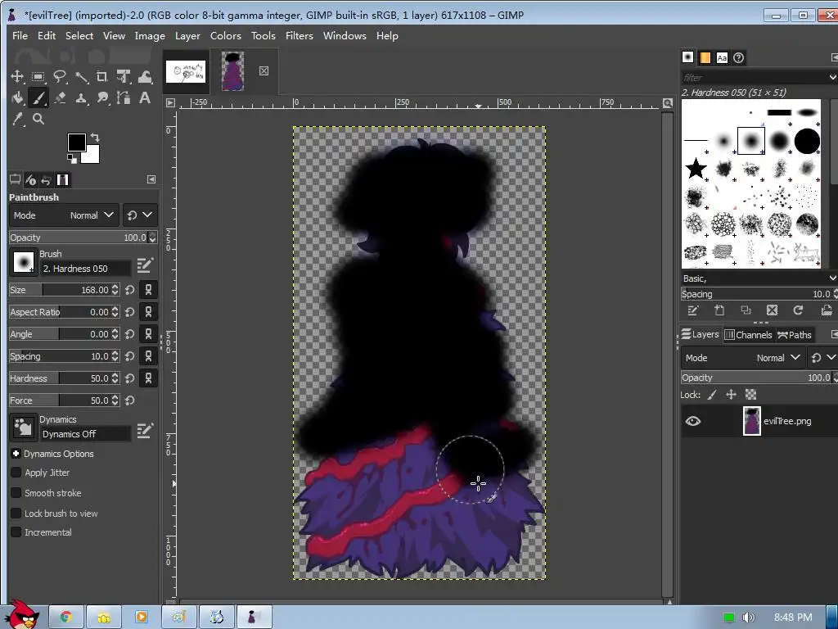Enable Apply Jitter checkbox
This screenshot has height=629, width=838.
16,473
